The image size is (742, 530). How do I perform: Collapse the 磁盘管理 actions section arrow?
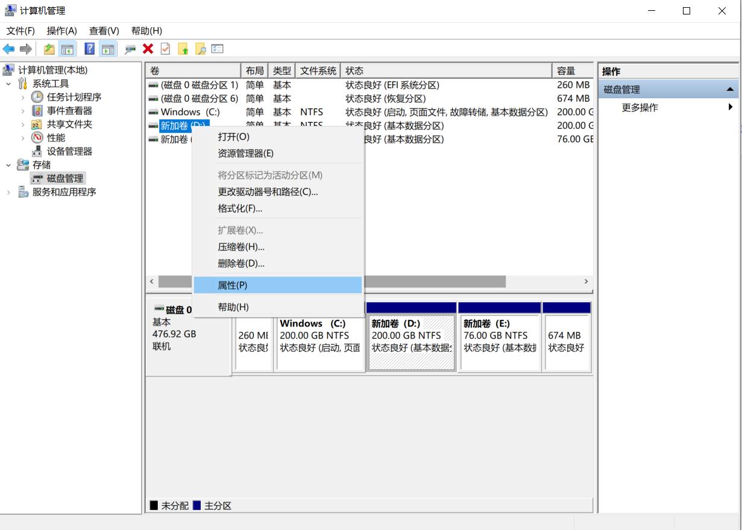point(730,90)
